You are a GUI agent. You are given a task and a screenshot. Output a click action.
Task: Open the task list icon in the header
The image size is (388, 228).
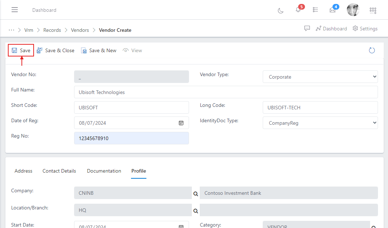[x=315, y=10]
